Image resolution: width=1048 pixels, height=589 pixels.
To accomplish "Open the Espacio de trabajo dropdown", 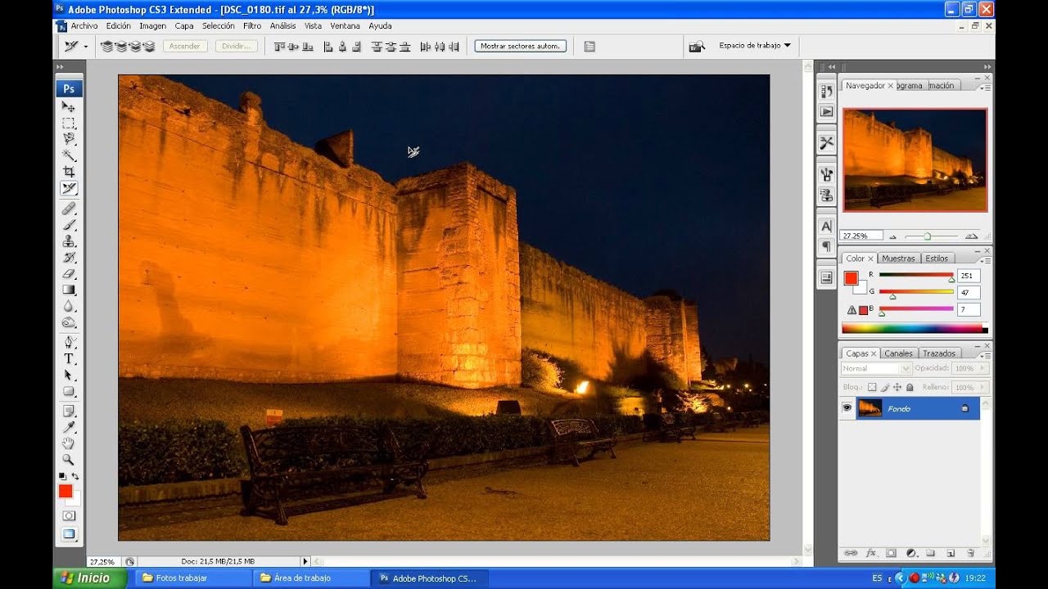I will pyautogui.click(x=755, y=46).
